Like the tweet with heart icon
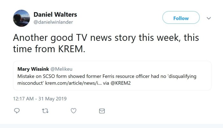This screenshot has width=223, height=128. pos(73,111)
